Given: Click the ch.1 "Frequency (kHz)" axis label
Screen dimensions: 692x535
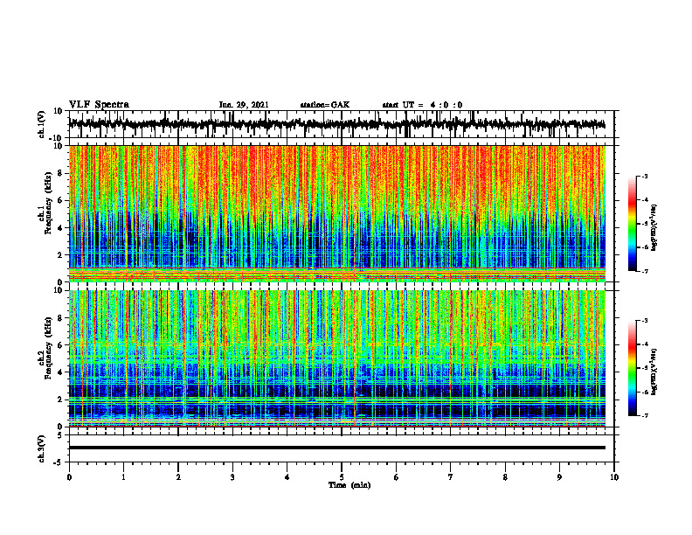Looking at the screenshot, I should (48, 203).
